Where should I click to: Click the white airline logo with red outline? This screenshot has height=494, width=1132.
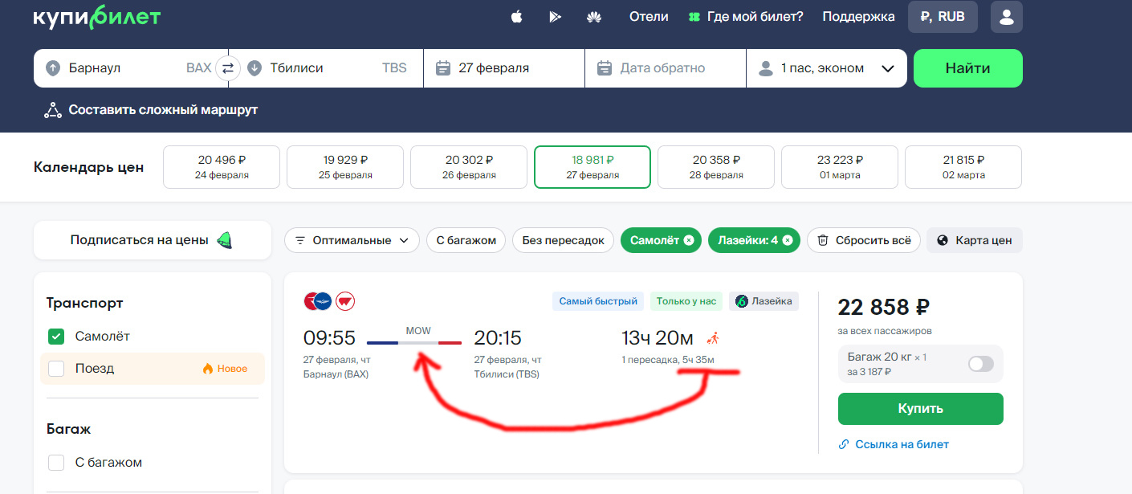pyautogui.click(x=345, y=301)
